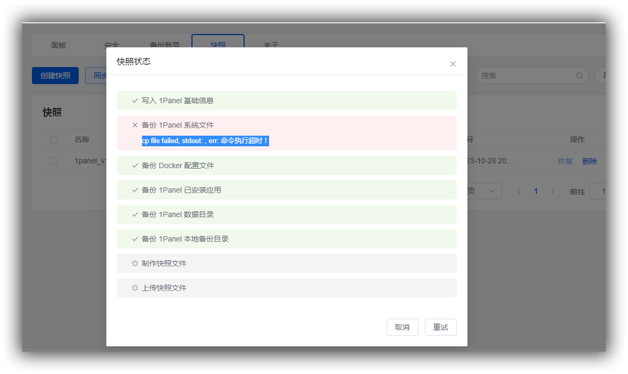628x374 pixels.
Task: Go to the previous page arrow
Action: 518,191
